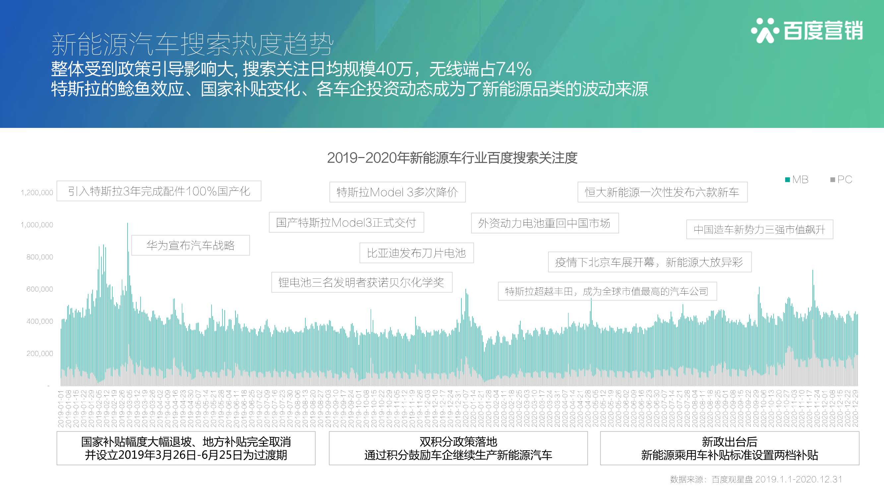Image resolution: width=884 pixels, height=497 pixels.
Task: Click annotation 引入特斯拉3年完成配件100%国产化
Action: [x=159, y=191]
